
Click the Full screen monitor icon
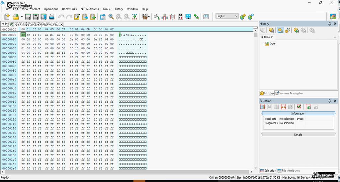click(x=189, y=17)
